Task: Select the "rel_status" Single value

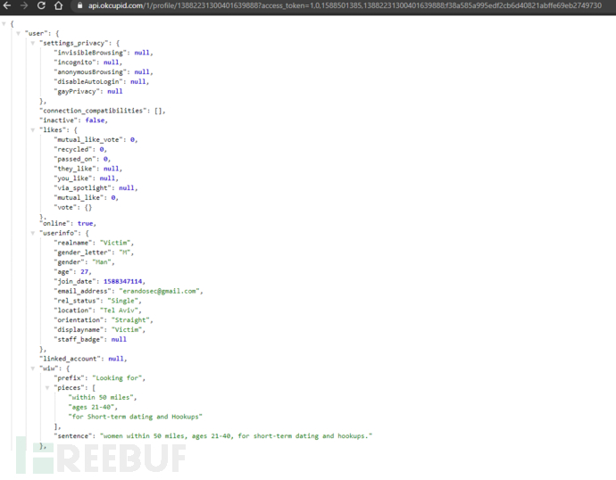Action: click(123, 301)
